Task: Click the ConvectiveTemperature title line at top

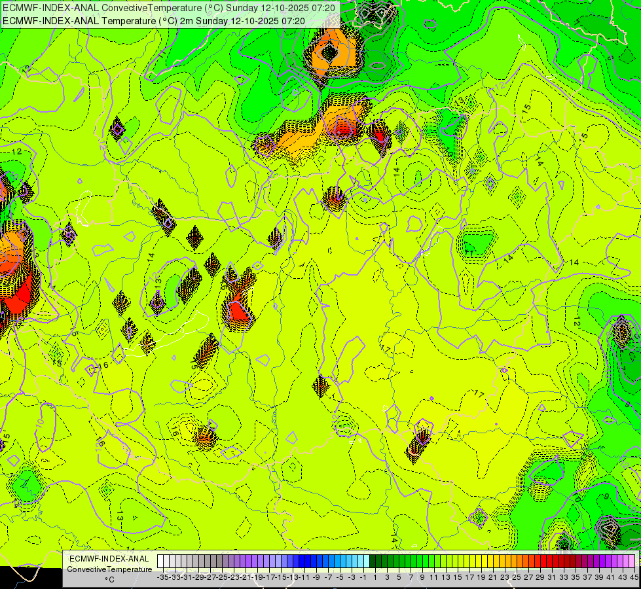Action: 169,8
